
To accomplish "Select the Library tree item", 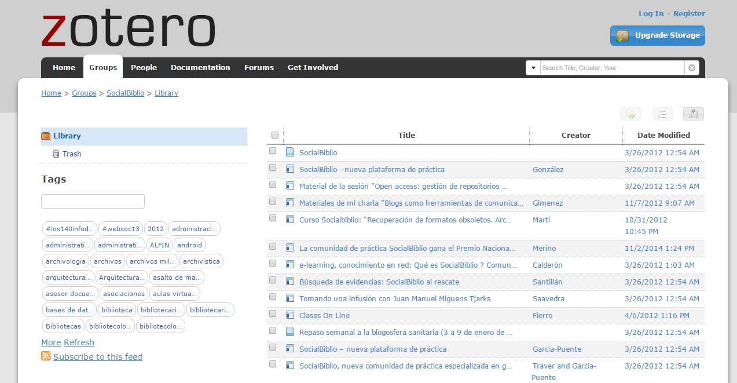I will pyautogui.click(x=144, y=136).
